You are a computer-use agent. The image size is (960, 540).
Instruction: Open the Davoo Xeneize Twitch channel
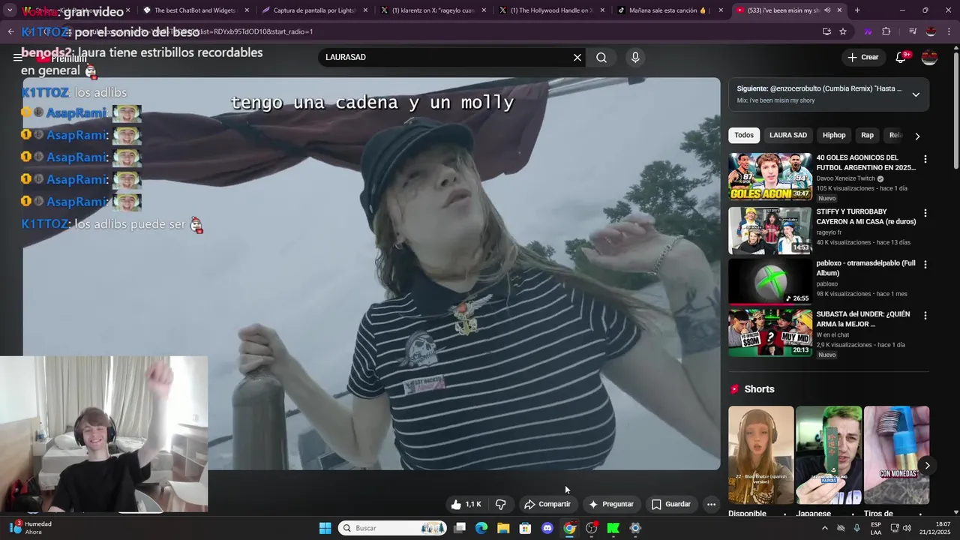click(x=846, y=178)
